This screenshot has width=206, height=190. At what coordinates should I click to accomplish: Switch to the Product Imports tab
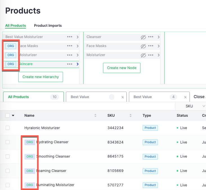48,26
